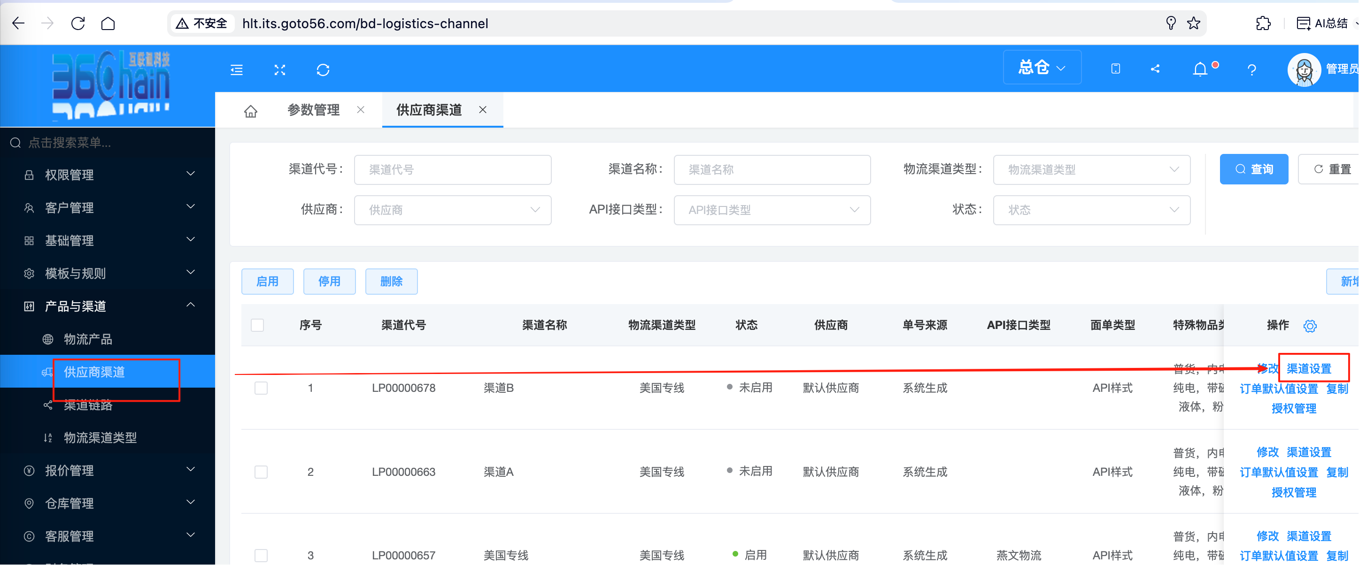Click 修改 for LP00000657 row

point(1268,536)
